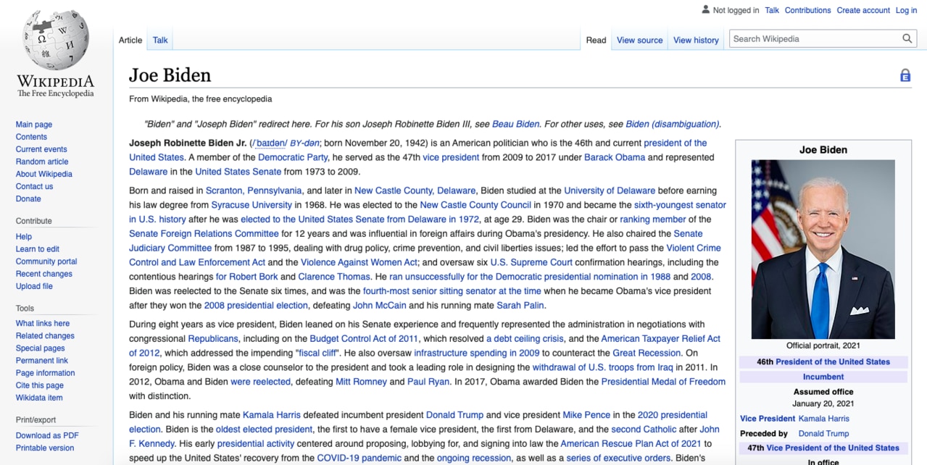Viewport: 927px width, 465px height.
Task: Open Related changes tool
Action: tap(45, 336)
